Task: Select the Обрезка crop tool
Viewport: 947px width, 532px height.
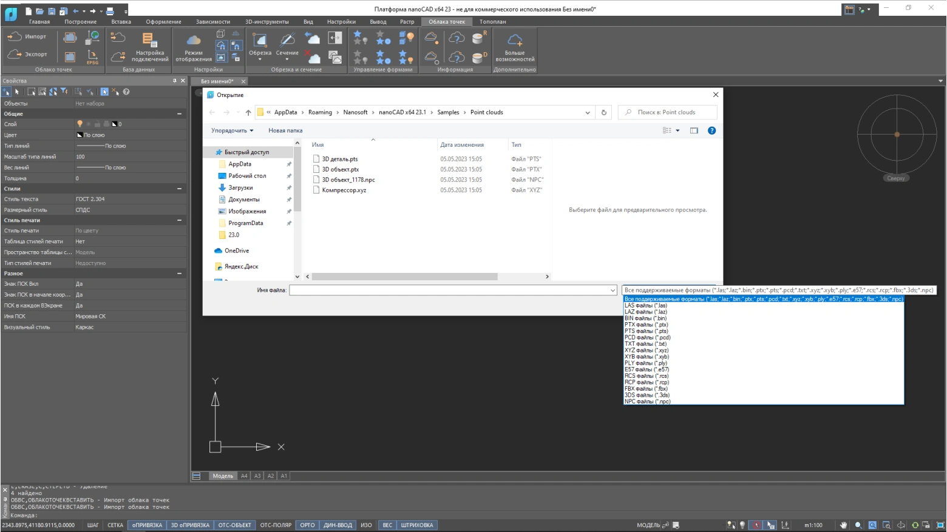Action: click(x=260, y=41)
